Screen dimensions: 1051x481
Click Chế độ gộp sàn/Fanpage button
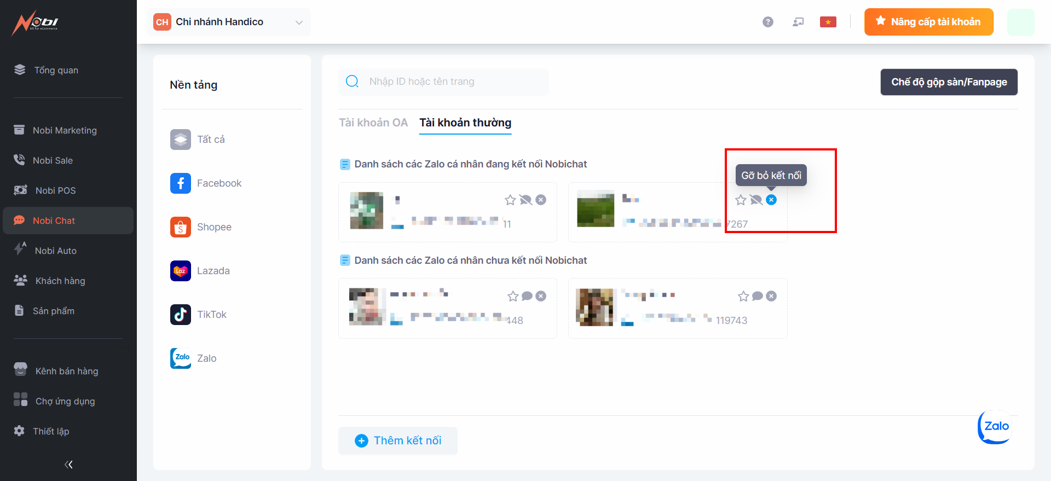949,82
